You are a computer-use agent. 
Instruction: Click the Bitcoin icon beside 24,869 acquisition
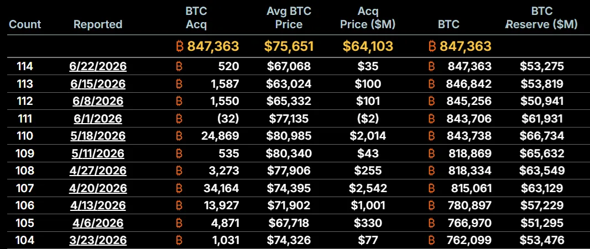180,136
